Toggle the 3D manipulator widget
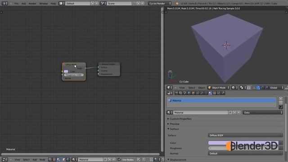288x162 pixels. click(x=253, y=88)
